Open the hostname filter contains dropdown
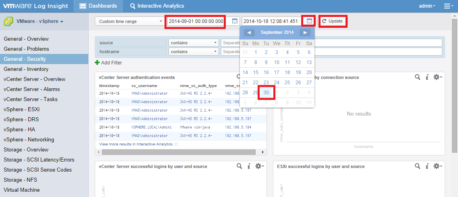This screenshot has width=458, height=197. click(x=194, y=52)
